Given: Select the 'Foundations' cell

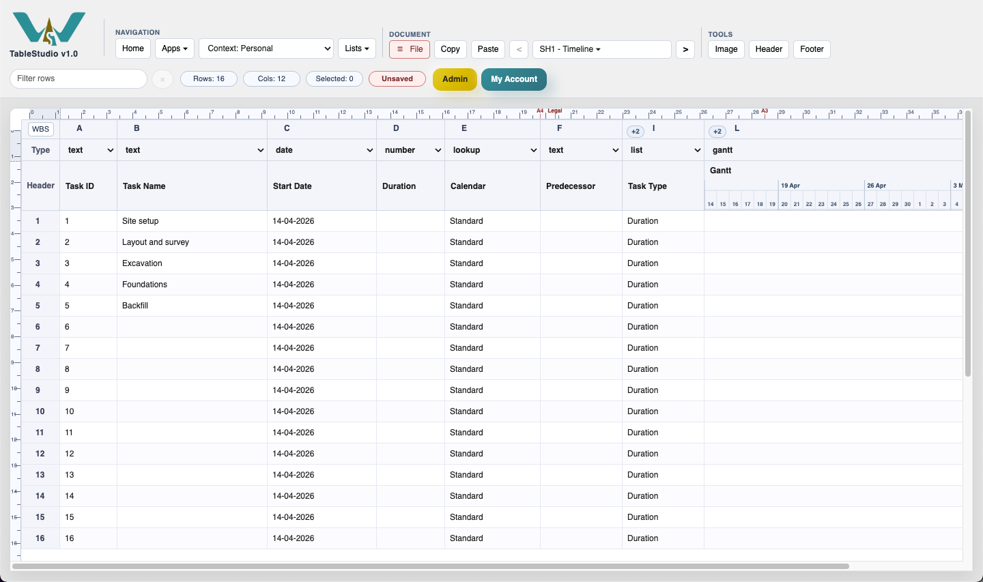Looking at the screenshot, I should (193, 285).
